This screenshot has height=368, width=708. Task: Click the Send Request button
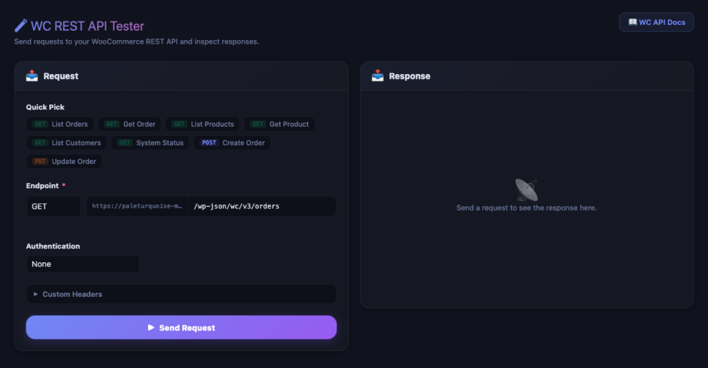181,327
